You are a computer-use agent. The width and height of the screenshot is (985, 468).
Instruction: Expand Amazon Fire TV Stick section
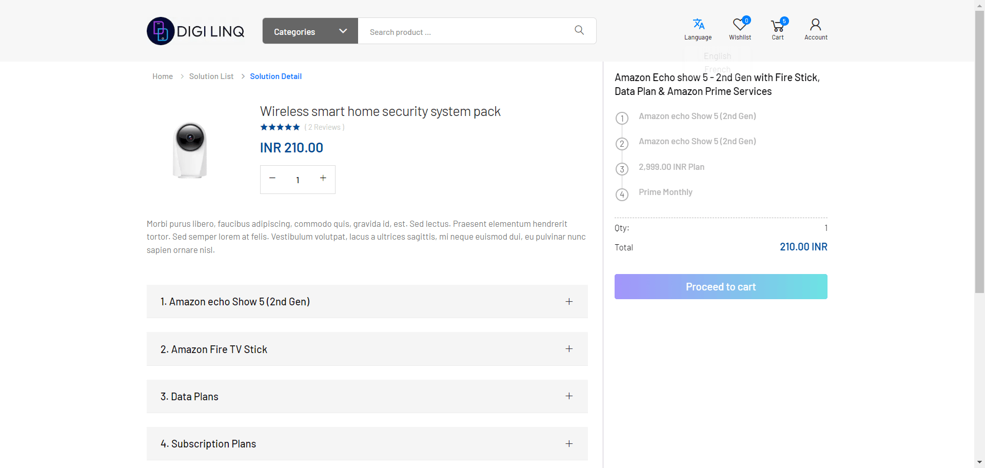pos(569,349)
